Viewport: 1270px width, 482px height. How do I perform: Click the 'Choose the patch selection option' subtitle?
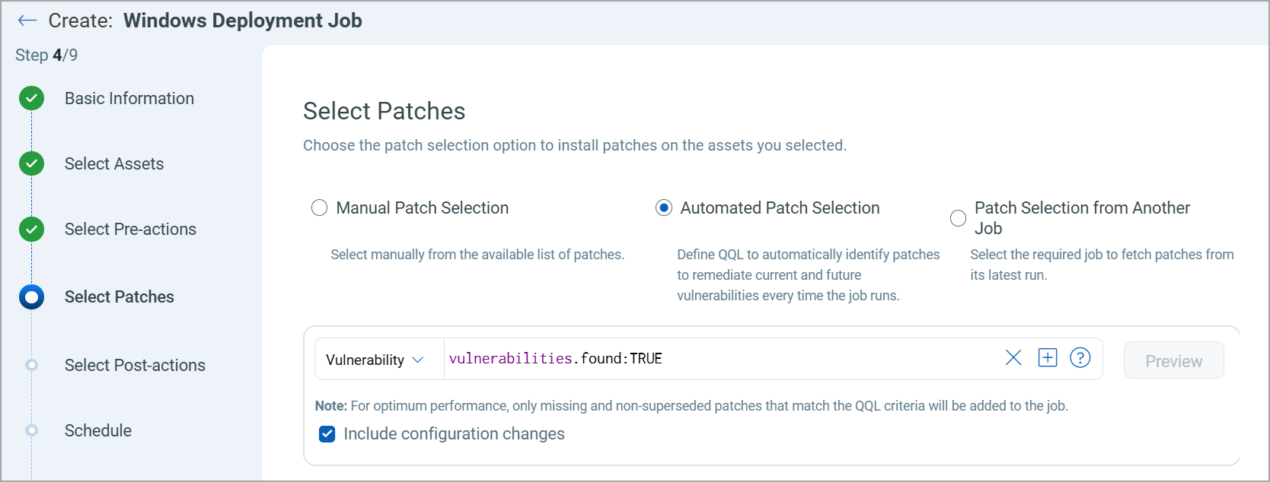click(575, 145)
